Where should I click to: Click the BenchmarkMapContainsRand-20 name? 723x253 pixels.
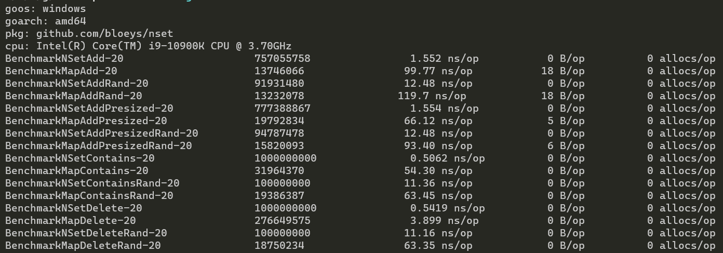[89, 196]
